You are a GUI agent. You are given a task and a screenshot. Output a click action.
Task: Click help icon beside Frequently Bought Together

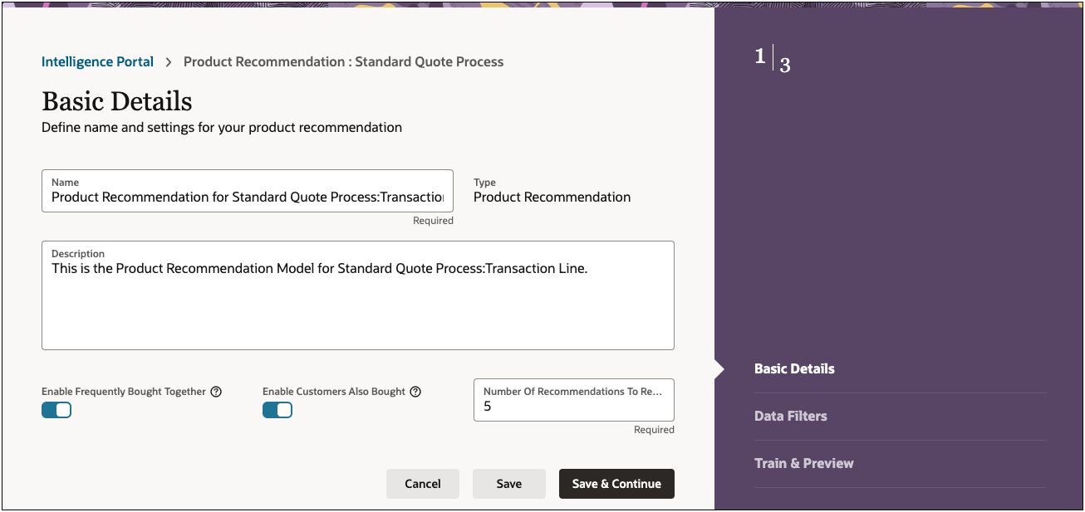pos(216,392)
